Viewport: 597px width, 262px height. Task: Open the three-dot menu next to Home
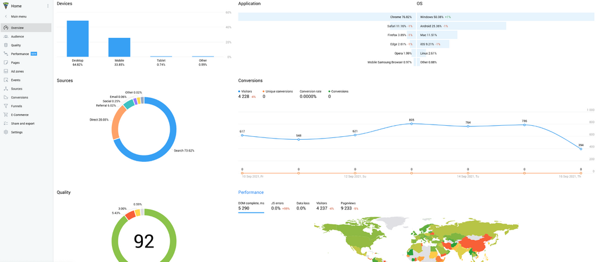[x=48, y=6]
